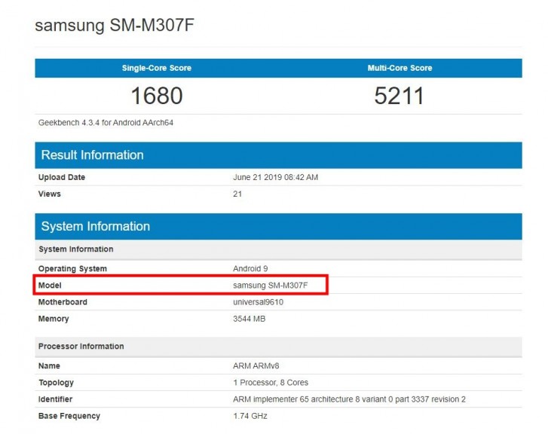548x434 pixels.
Task: Click the samsung SM-M307F page title
Action: pyautogui.click(x=116, y=24)
